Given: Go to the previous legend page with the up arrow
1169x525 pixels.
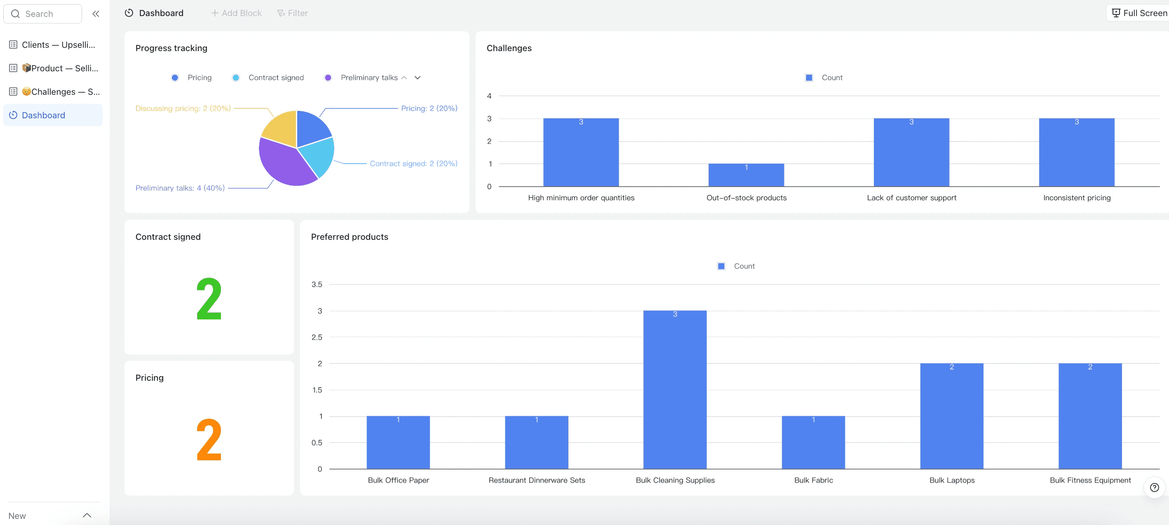Looking at the screenshot, I should point(404,77).
